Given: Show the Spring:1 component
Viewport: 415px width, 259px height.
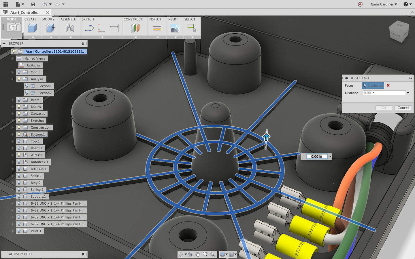Looking at the screenshot, I should tap(19, 190).
